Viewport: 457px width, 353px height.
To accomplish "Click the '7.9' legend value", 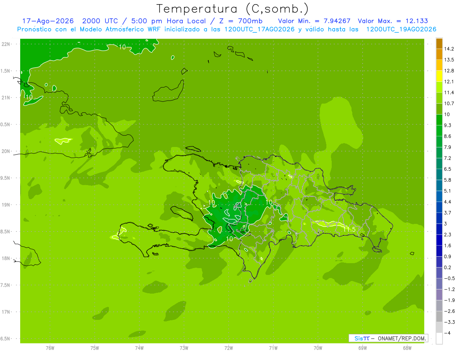I will pyautogui.click(x=448, y=147).
